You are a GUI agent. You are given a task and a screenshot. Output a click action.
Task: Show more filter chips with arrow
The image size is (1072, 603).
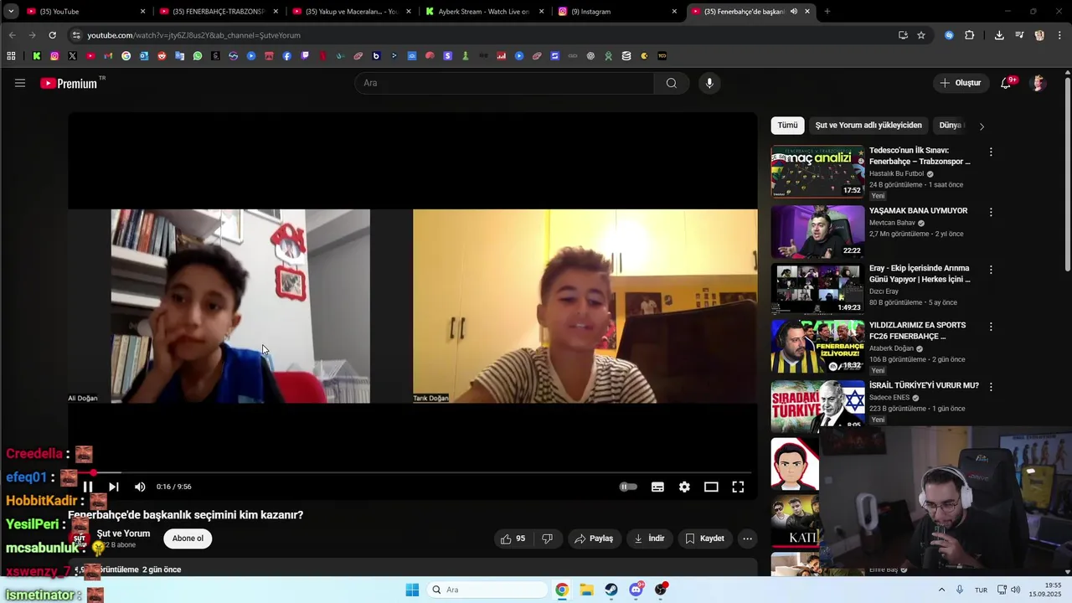point(982,126)
